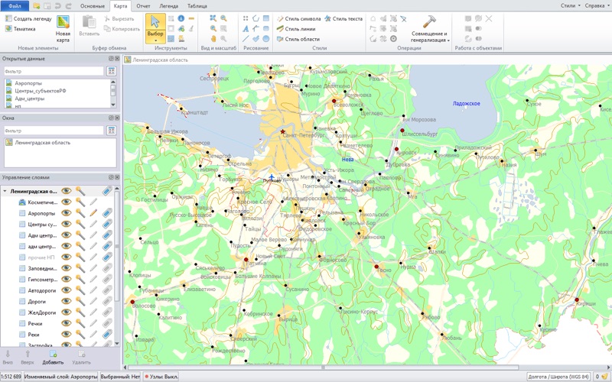Click the zoom-in magnifier icon
Image resolution: width=612 pixels, height=382 pixels.
[x=213, y=28]
